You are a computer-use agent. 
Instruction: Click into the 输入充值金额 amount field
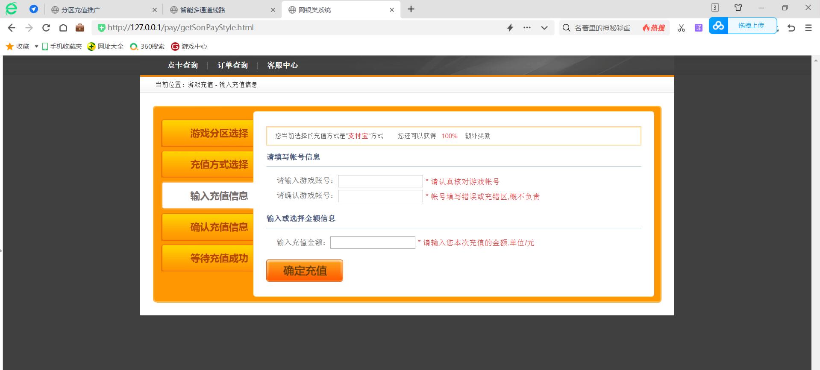tap(372, 243)
